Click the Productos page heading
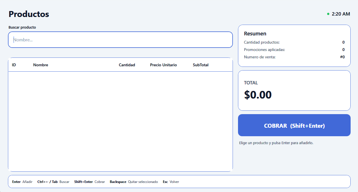Screen dimensions: 358x192 [29, 14]
